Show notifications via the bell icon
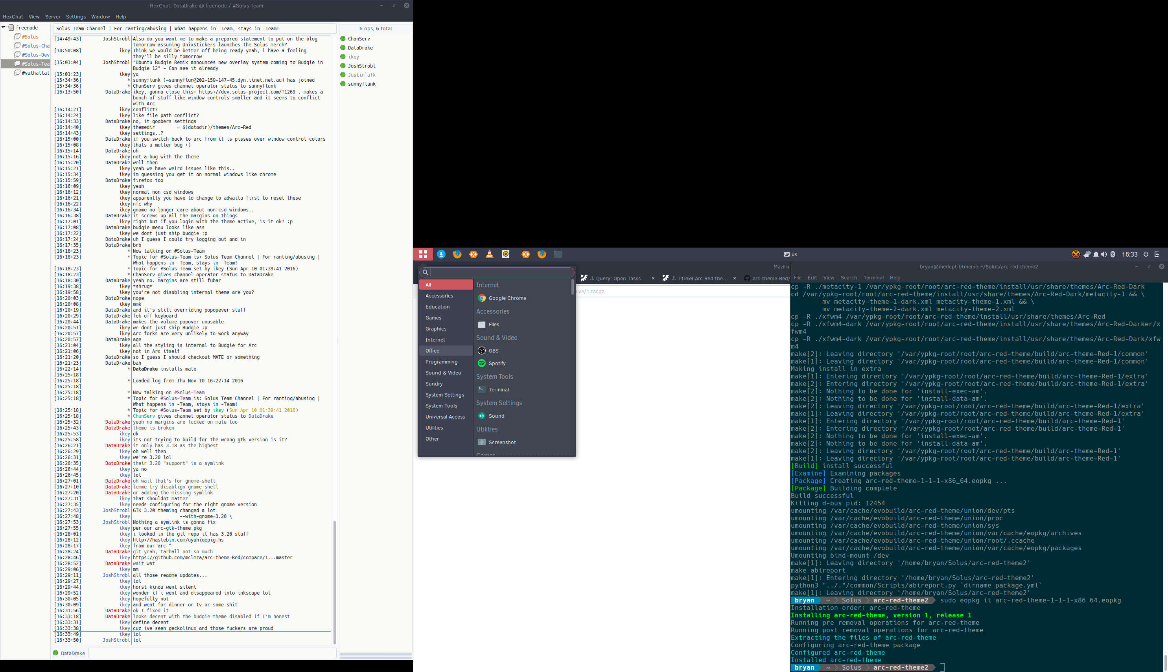The image size is (1168, 672). 1096,254
